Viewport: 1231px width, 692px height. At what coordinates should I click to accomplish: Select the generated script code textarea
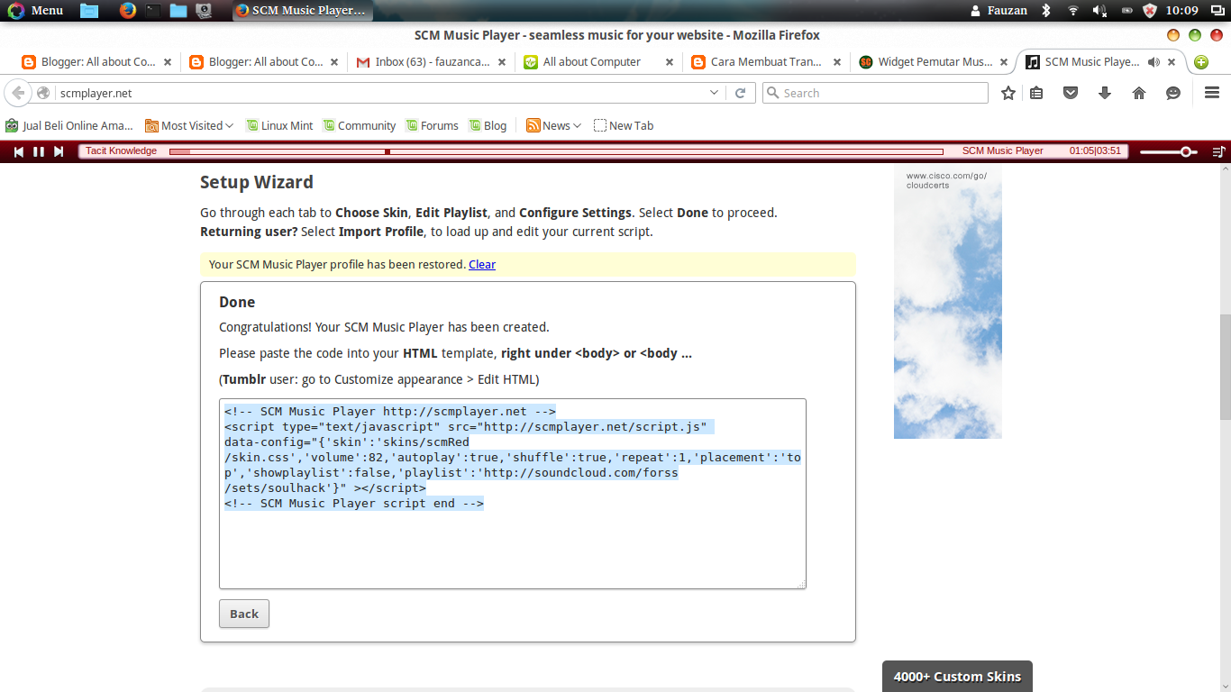513,492
